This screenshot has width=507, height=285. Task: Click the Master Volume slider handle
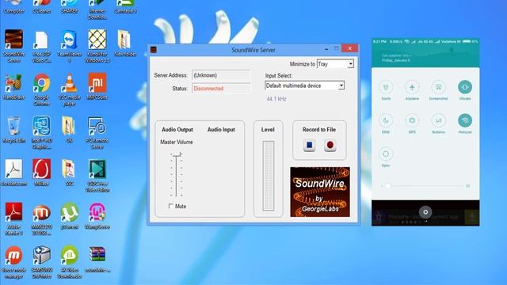pyautogui.click(x=177, y=155)
